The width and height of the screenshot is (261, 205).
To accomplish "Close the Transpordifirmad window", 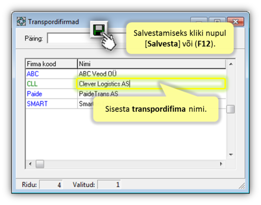I will coord(236,21).
